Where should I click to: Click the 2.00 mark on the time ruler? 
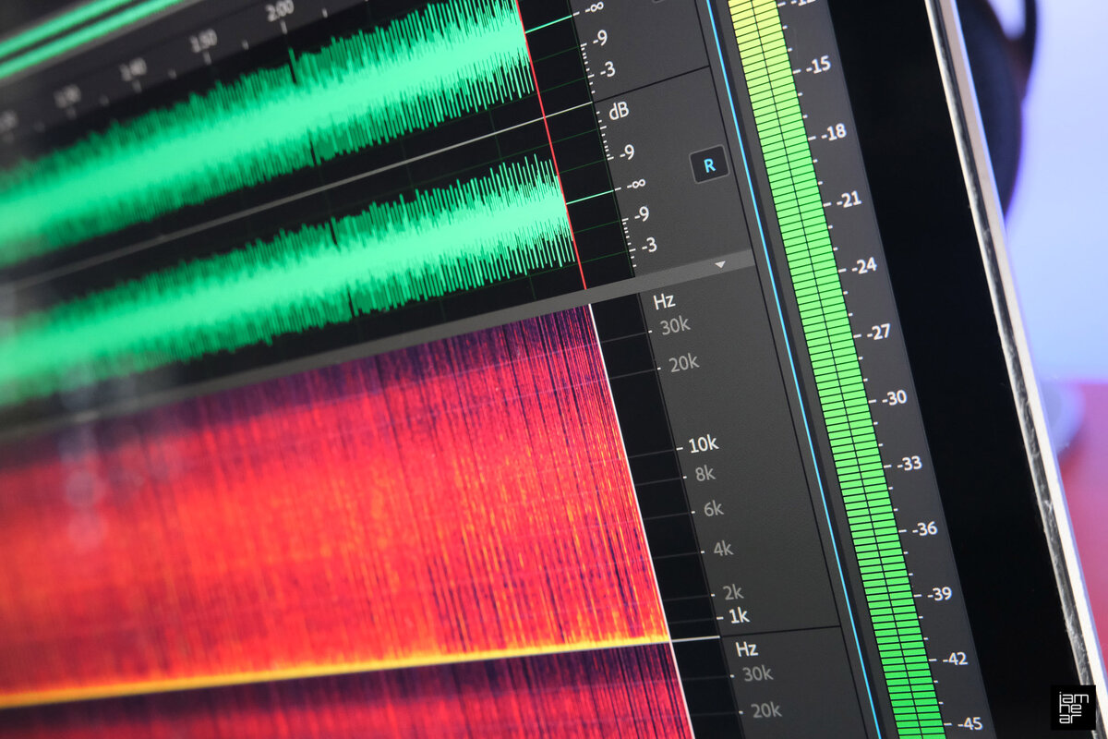[280, 12]
